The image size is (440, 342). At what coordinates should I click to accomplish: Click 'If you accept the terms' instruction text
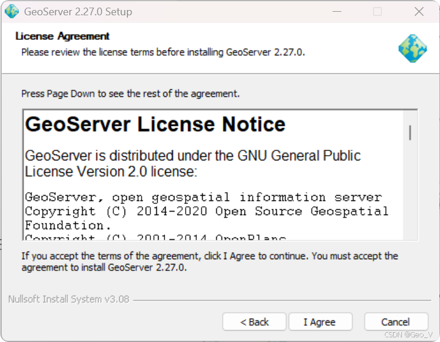(x=210, y=261)
